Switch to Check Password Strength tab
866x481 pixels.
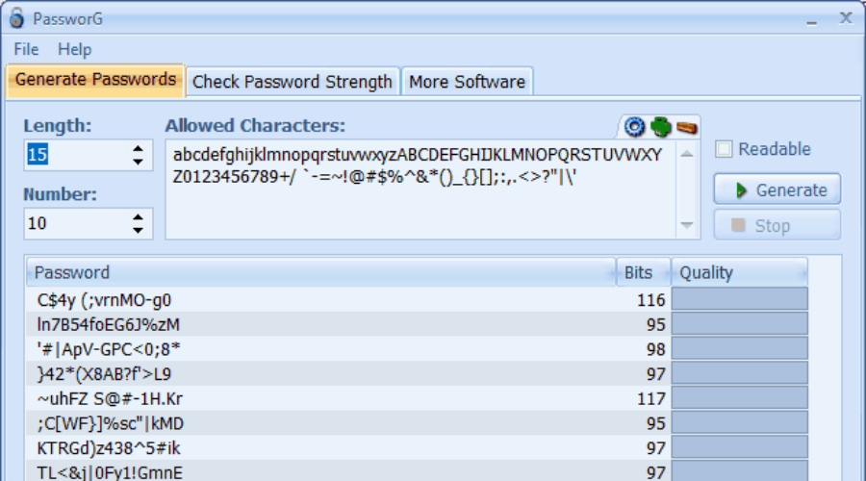tap(293, 82)
